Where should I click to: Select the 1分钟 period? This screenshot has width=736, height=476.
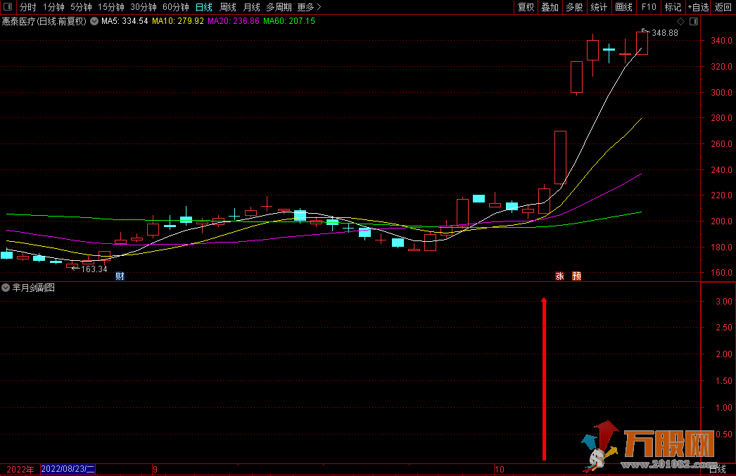[53, 7]
